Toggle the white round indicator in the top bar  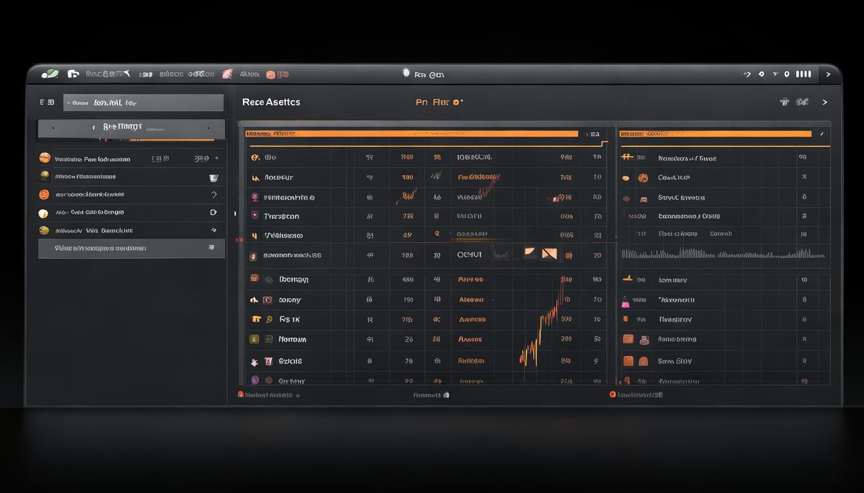[x=406, y=73]
